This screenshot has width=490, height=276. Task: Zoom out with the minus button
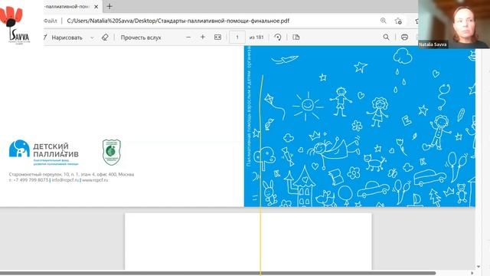(188, 37)
